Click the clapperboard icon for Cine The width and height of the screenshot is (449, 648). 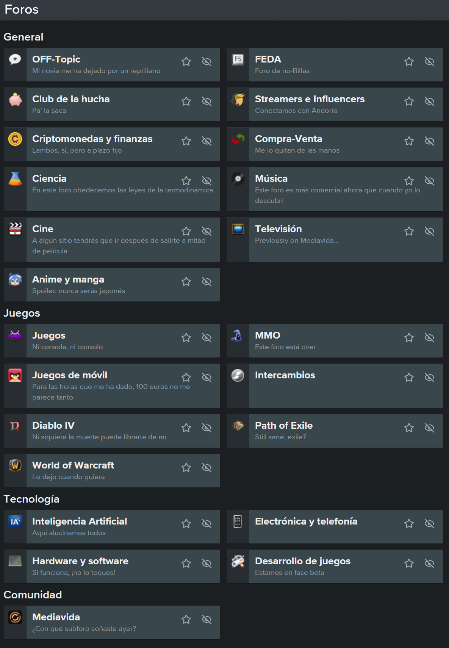click(15, 229)
